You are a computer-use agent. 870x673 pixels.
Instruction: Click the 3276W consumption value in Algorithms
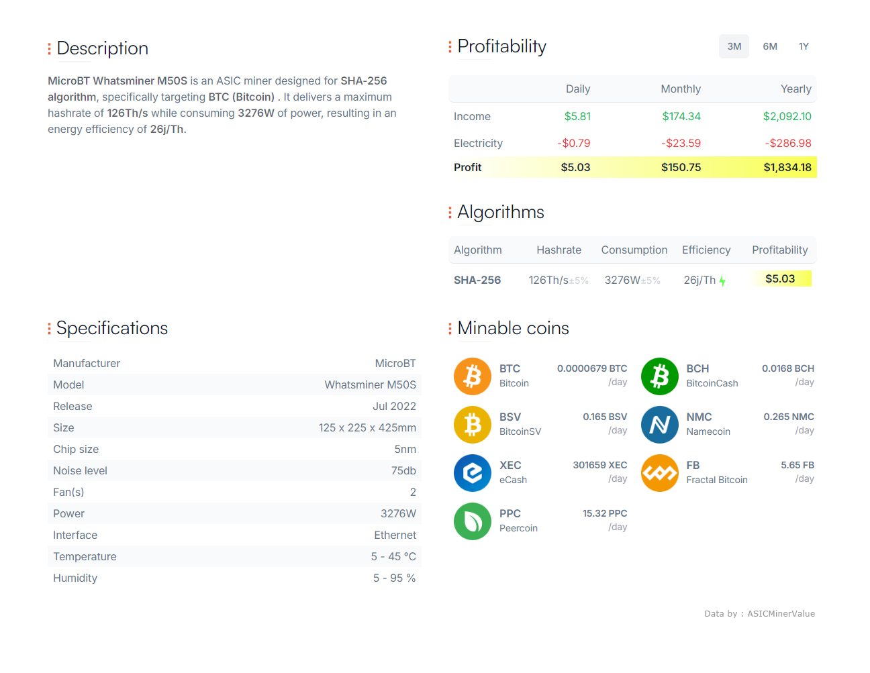622,280
